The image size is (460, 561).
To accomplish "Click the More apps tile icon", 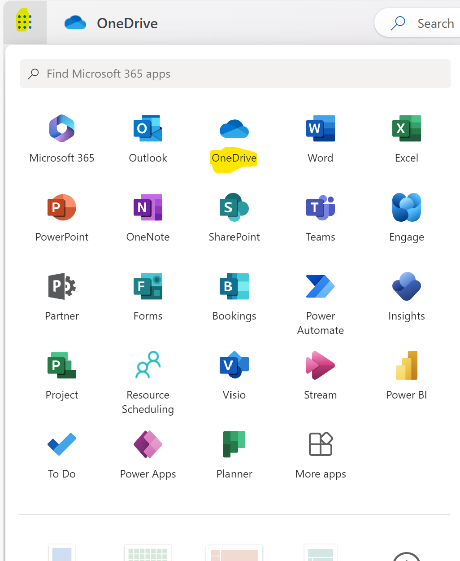I will (321, 444).
